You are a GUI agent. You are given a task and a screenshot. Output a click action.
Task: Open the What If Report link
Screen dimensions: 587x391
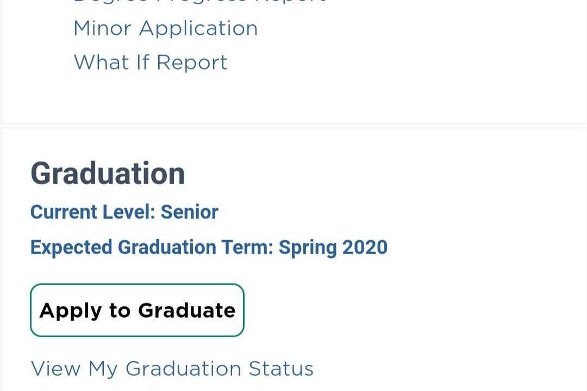pyautogui.click(x=151, y=62)
